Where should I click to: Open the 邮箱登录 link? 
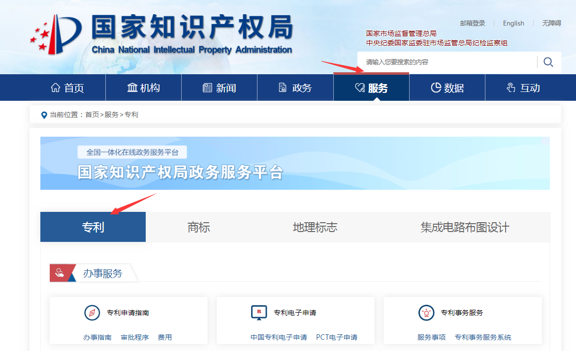pos(473,23)
